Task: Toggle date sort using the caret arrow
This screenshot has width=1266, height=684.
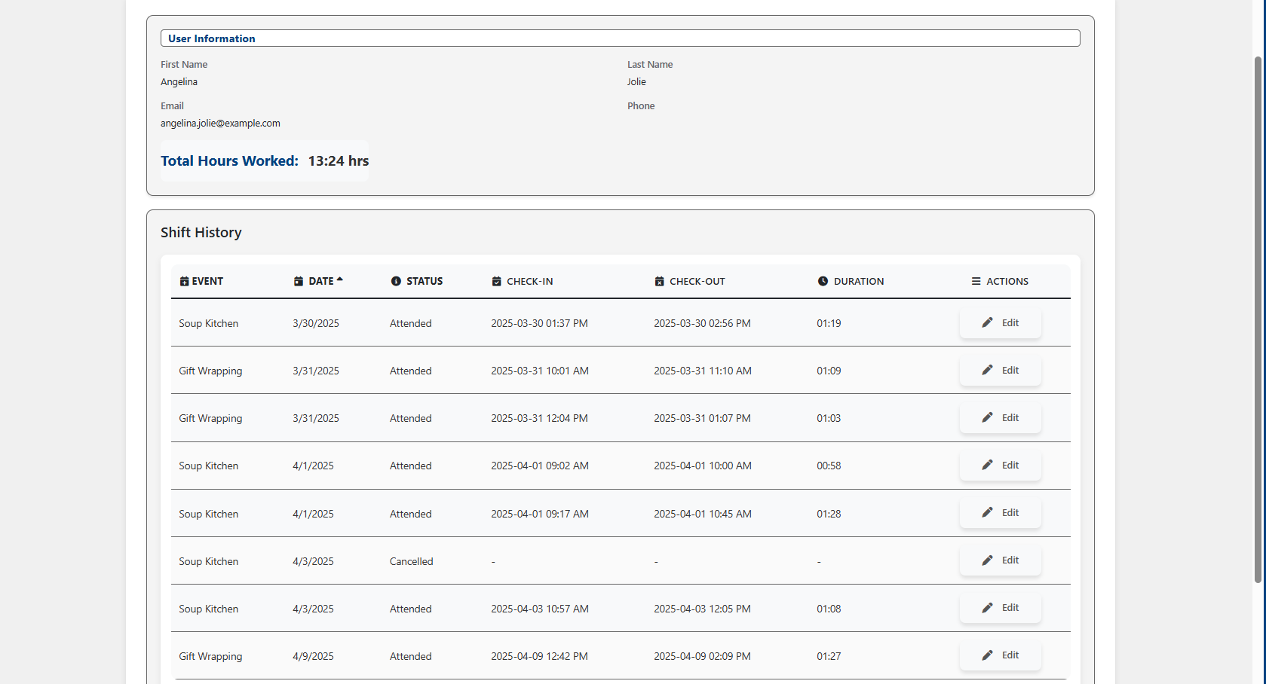Action: [340, 278]
